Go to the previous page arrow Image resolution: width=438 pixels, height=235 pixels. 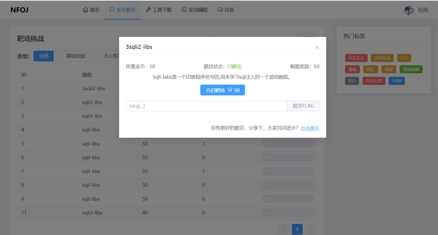coord(284,229)
